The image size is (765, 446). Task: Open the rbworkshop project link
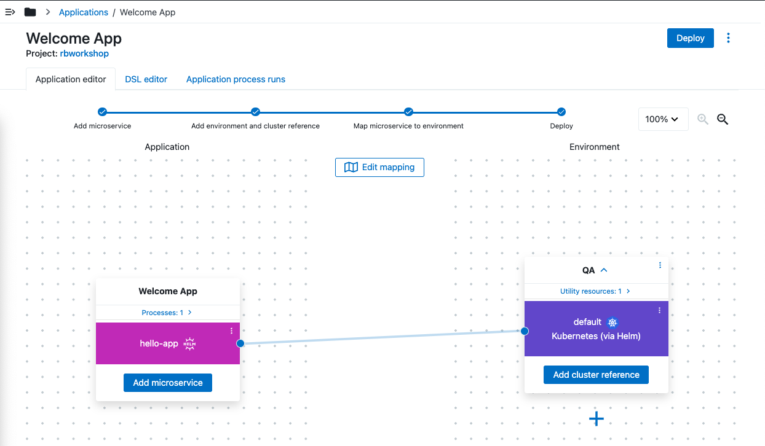click(x=84, y=53)
